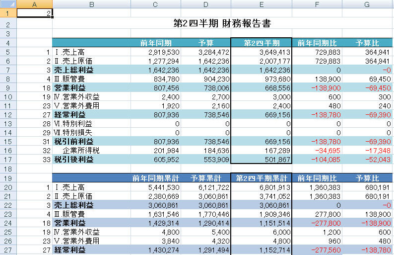Click red value -52,043

(378, 160)
